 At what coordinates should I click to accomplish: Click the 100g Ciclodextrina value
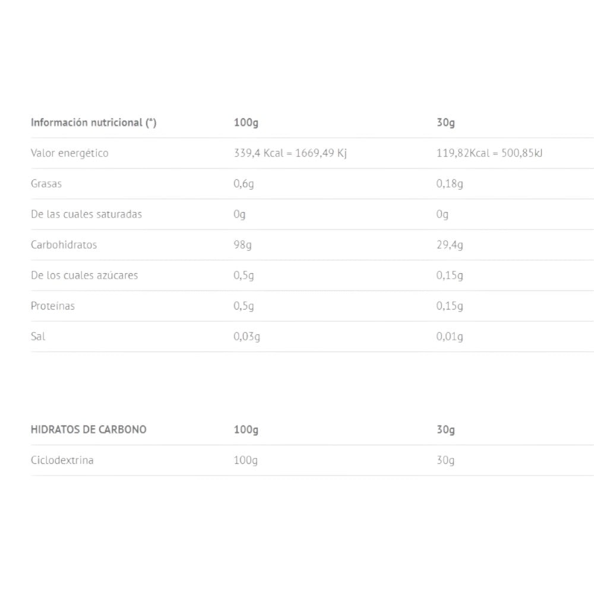click(246, 461)
